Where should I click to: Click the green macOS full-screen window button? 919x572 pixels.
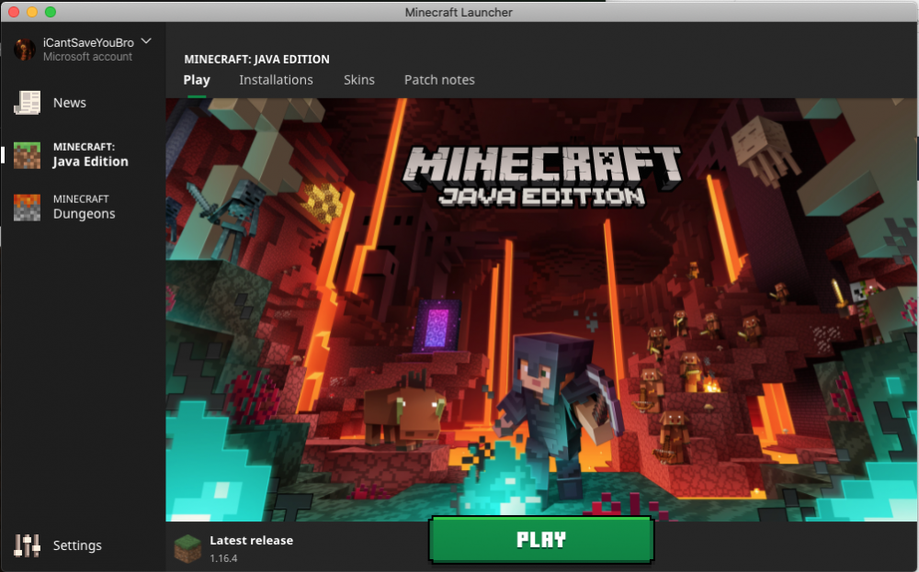(x=50, y=12)
